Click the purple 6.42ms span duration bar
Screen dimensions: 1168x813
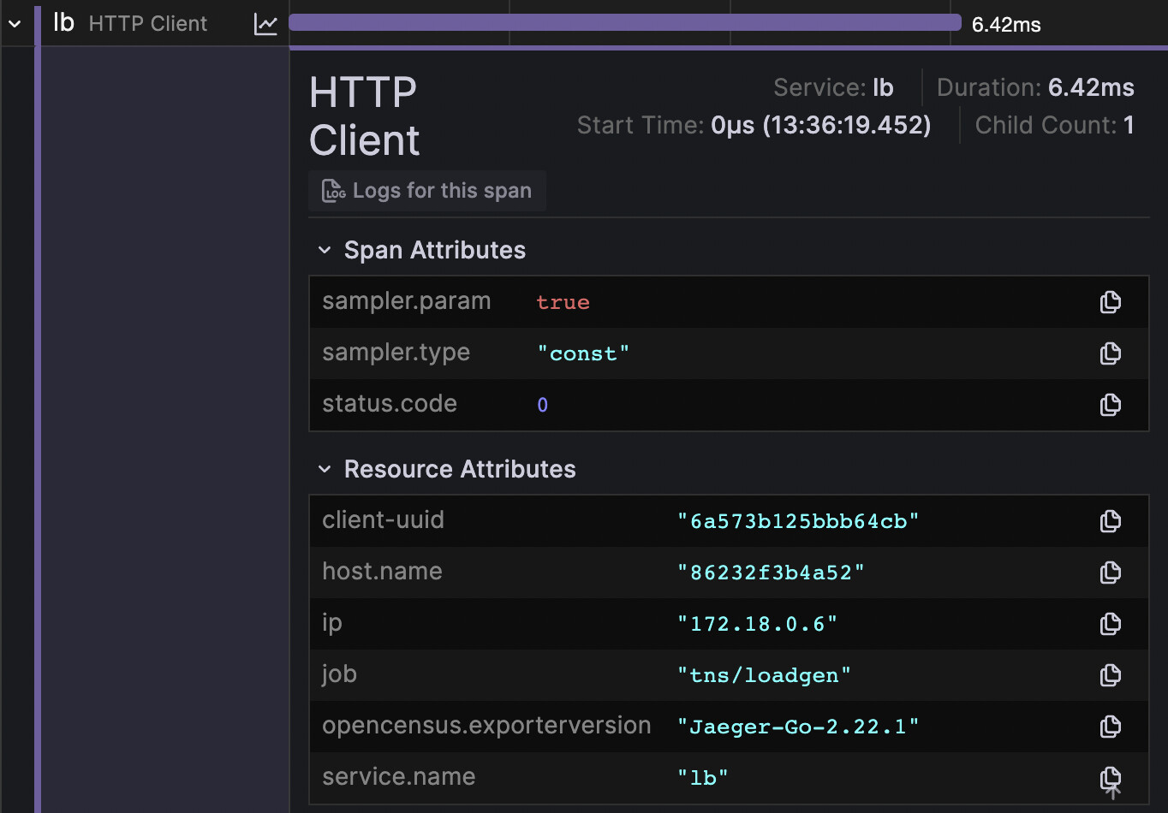coord(625,23)
